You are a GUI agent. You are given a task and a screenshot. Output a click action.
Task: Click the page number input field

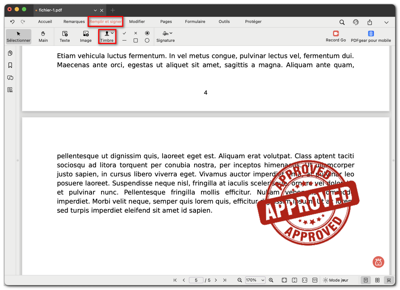click(196, 280)
